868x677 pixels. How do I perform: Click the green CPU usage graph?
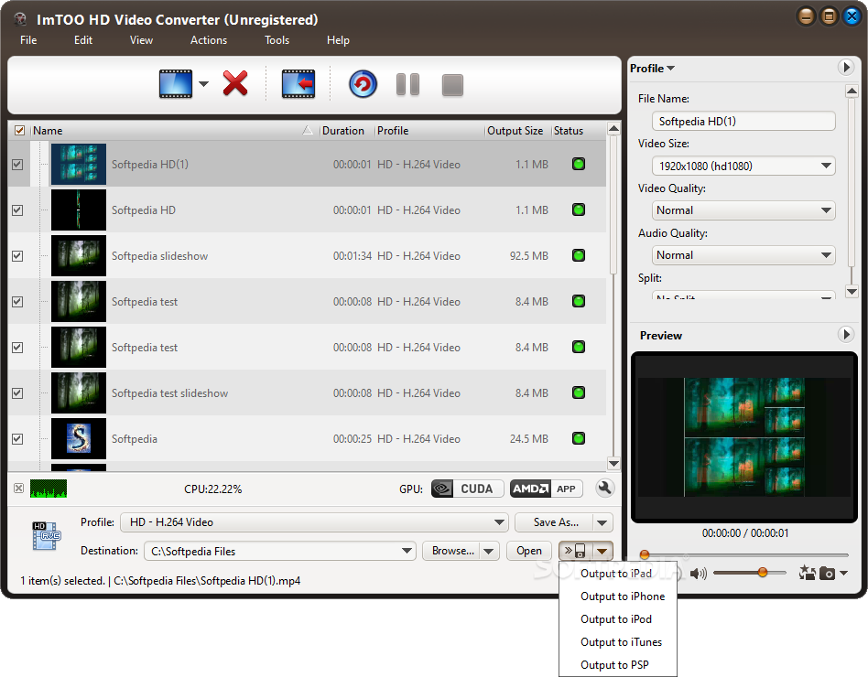[x=49, y=489]
